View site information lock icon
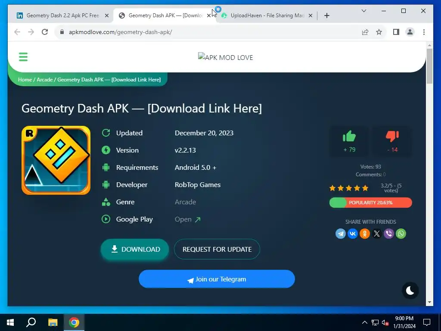 point(62,32)
